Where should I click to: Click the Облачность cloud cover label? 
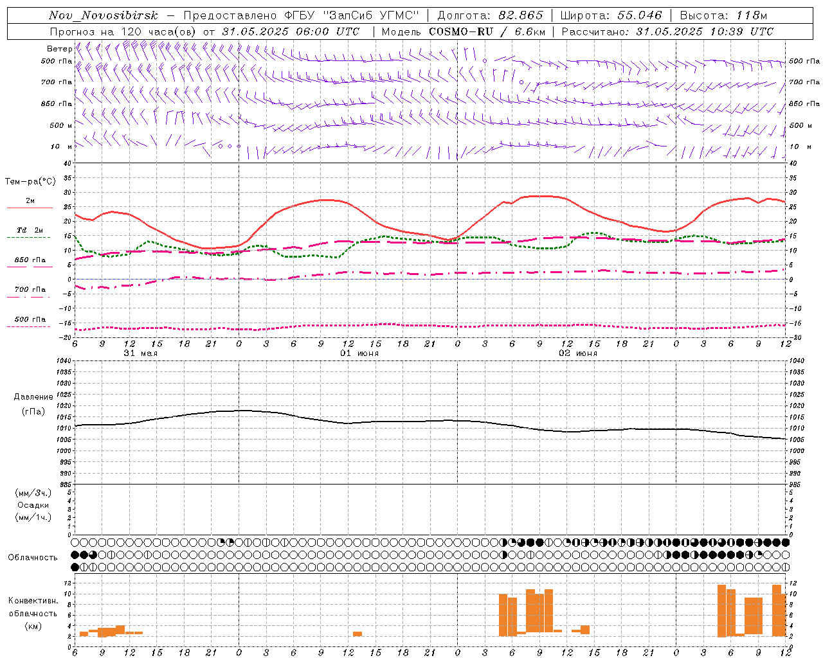[x=33, y=557]
